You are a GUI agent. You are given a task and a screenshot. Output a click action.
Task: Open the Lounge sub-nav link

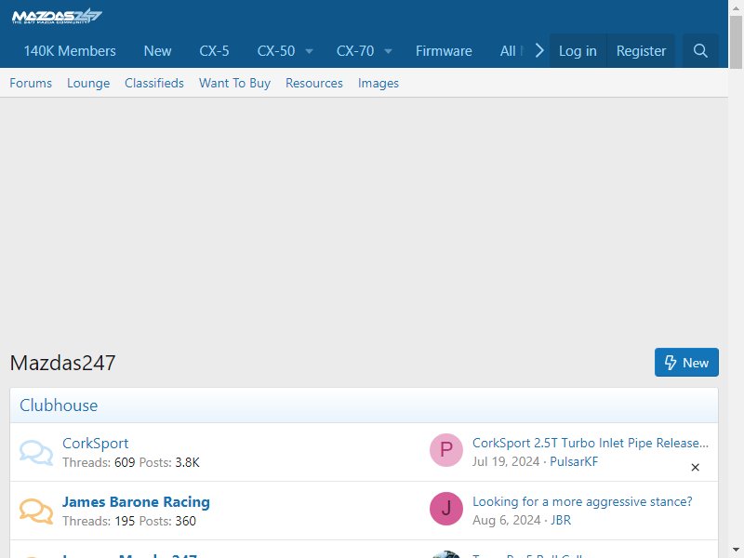[88, 83]
